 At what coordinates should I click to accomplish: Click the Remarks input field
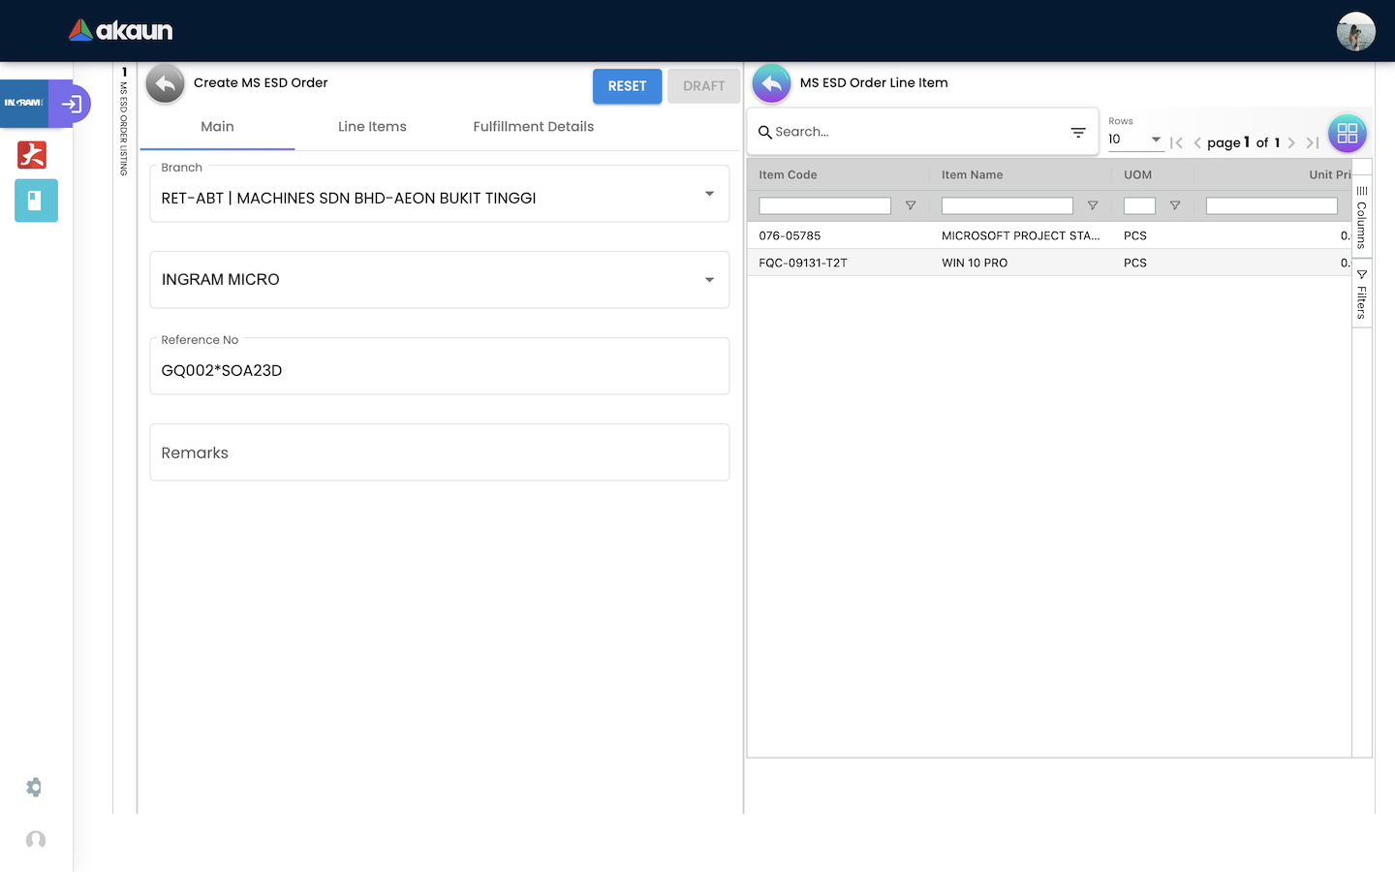439,452
